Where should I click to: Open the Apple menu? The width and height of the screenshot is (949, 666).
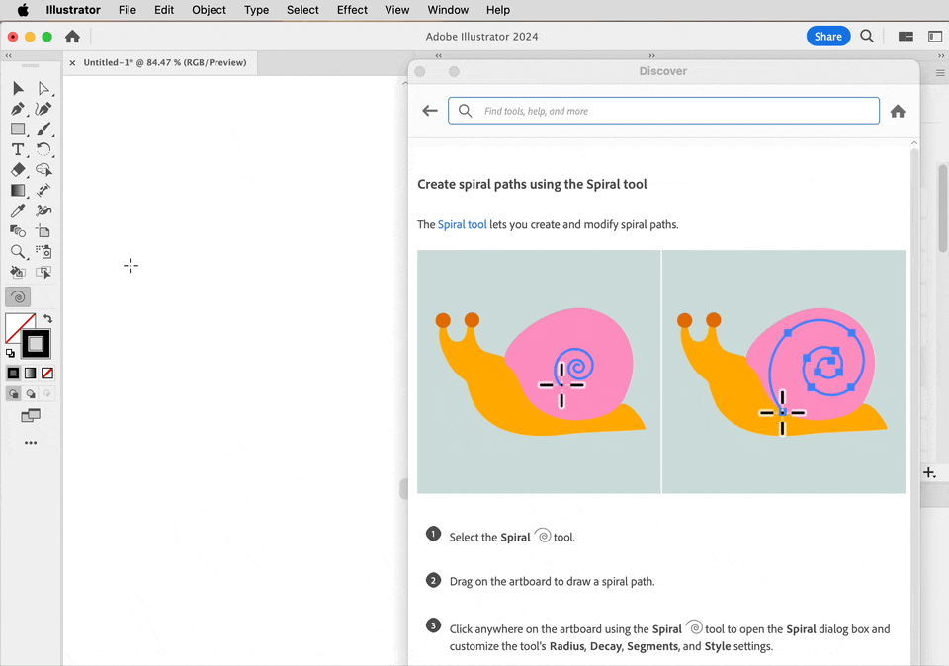click(23, 10)
